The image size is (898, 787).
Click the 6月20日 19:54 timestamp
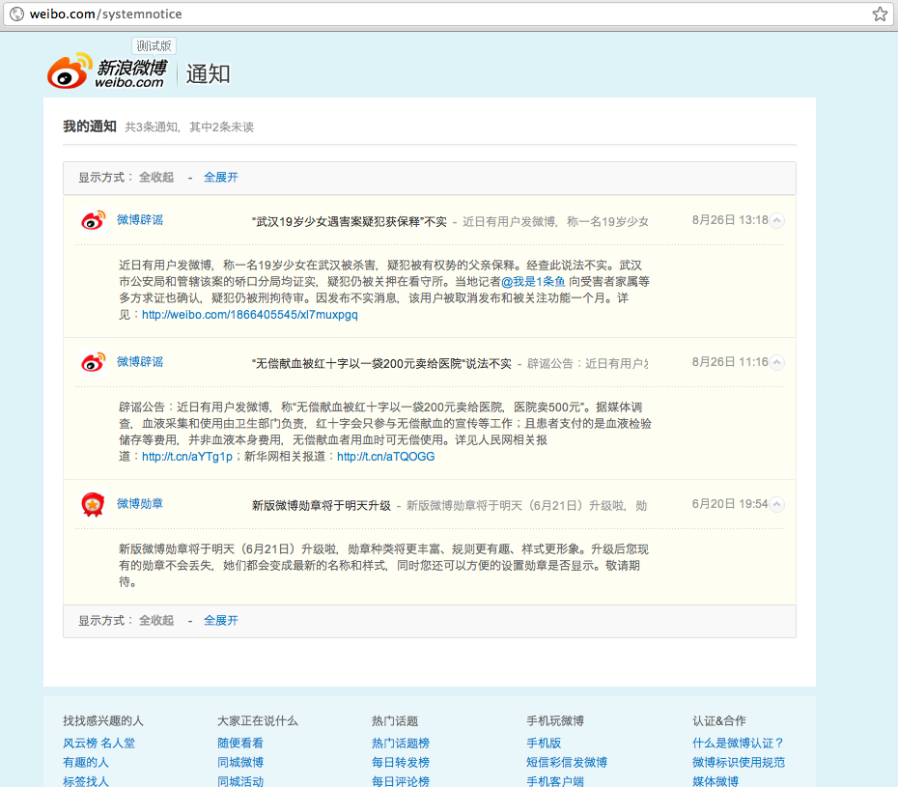coord(730,505)
